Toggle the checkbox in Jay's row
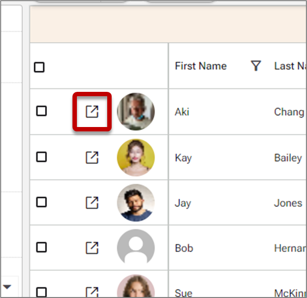 point(42,202)
